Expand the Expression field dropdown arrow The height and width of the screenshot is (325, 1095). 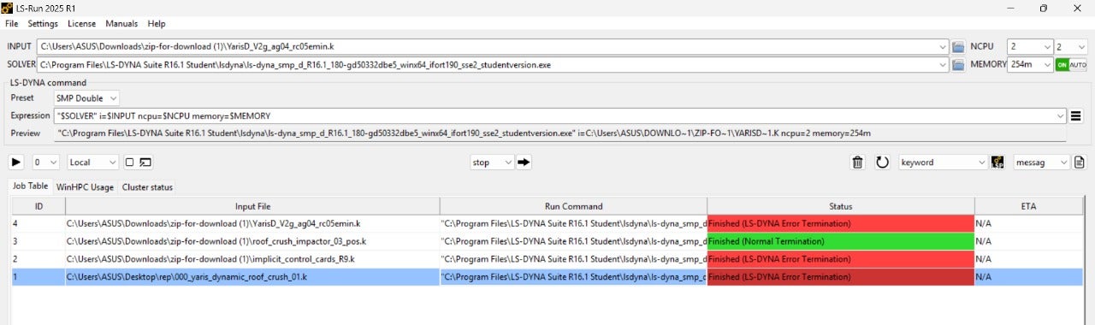(x=1061, y=115)
